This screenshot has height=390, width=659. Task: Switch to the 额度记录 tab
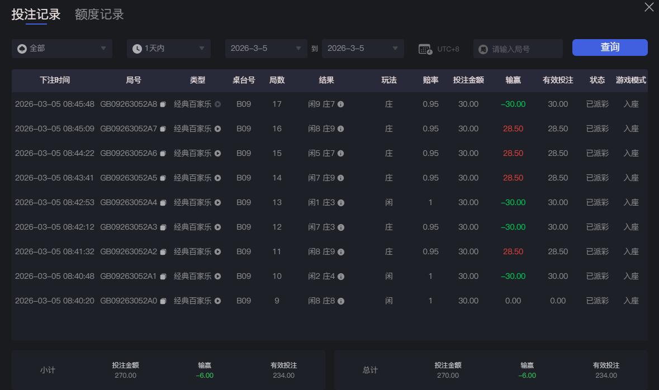pyautogui.click(x=99, y=15)
